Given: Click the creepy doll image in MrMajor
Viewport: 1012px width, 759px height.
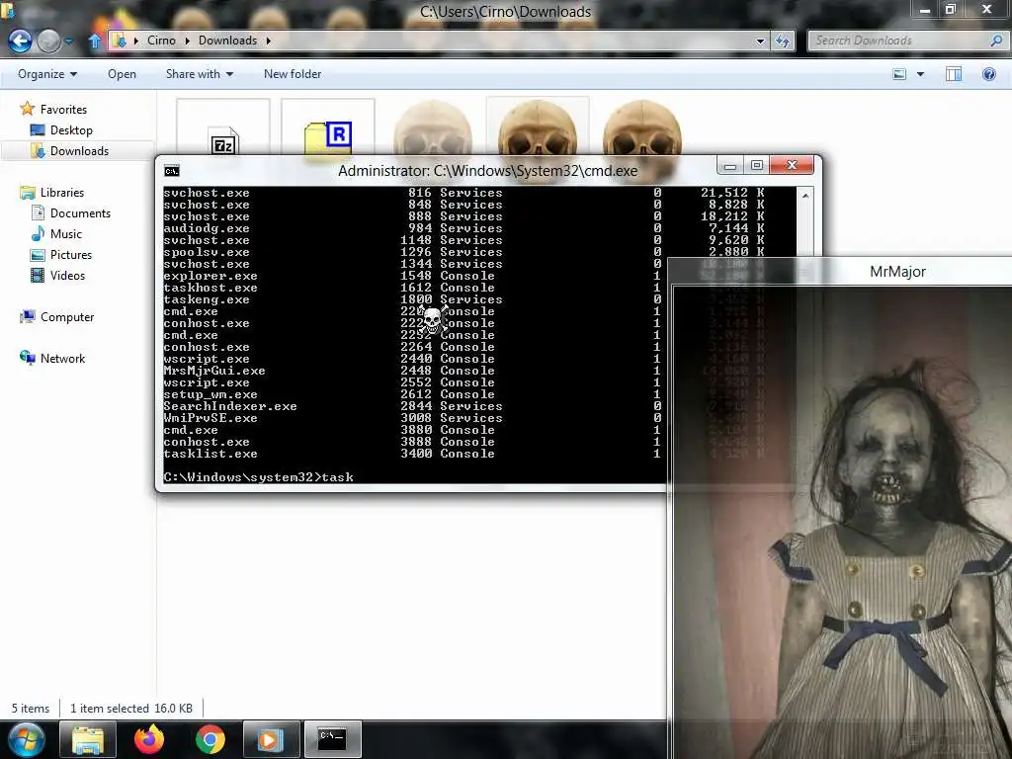Looking at the screenshot, I should tap(843, 523).
